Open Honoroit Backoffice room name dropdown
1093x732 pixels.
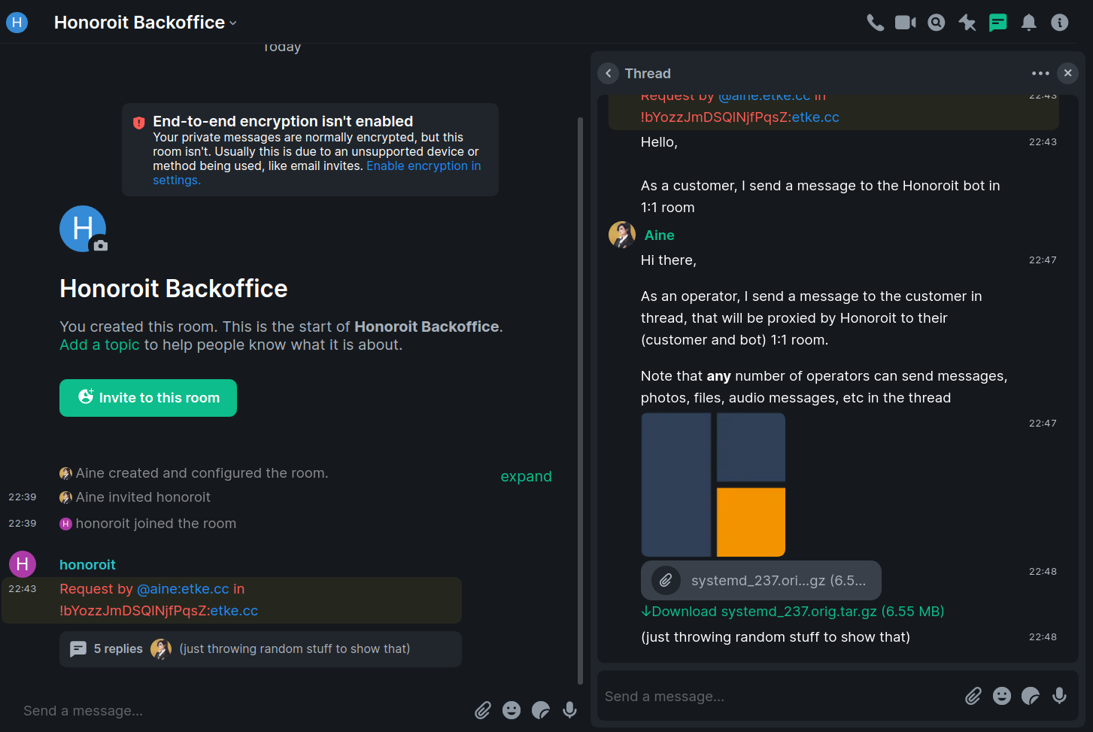click(x=145, y=23)
